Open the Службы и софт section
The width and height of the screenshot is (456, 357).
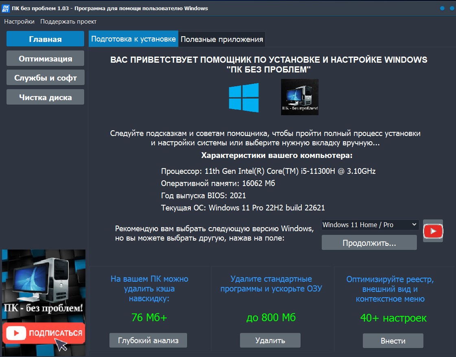46,78
